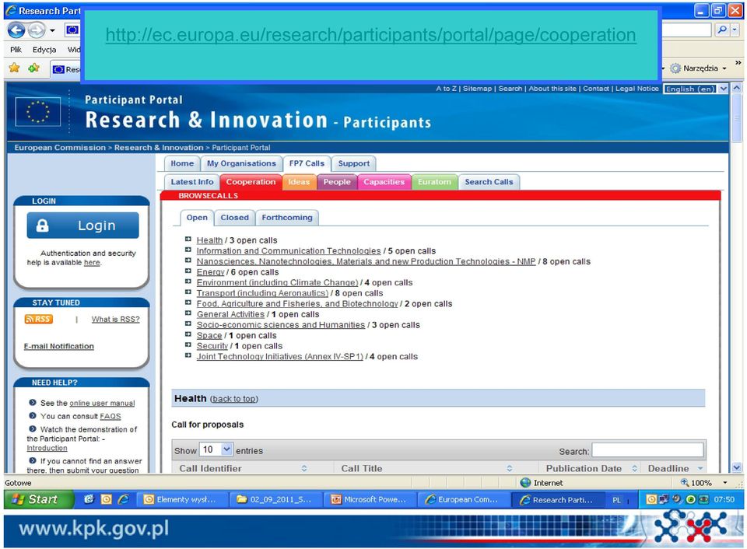Image resolution: width=747 pixels, height=549 pixels.
Task: Select the FP7 Calls tab
Action: tap(307, 163)
